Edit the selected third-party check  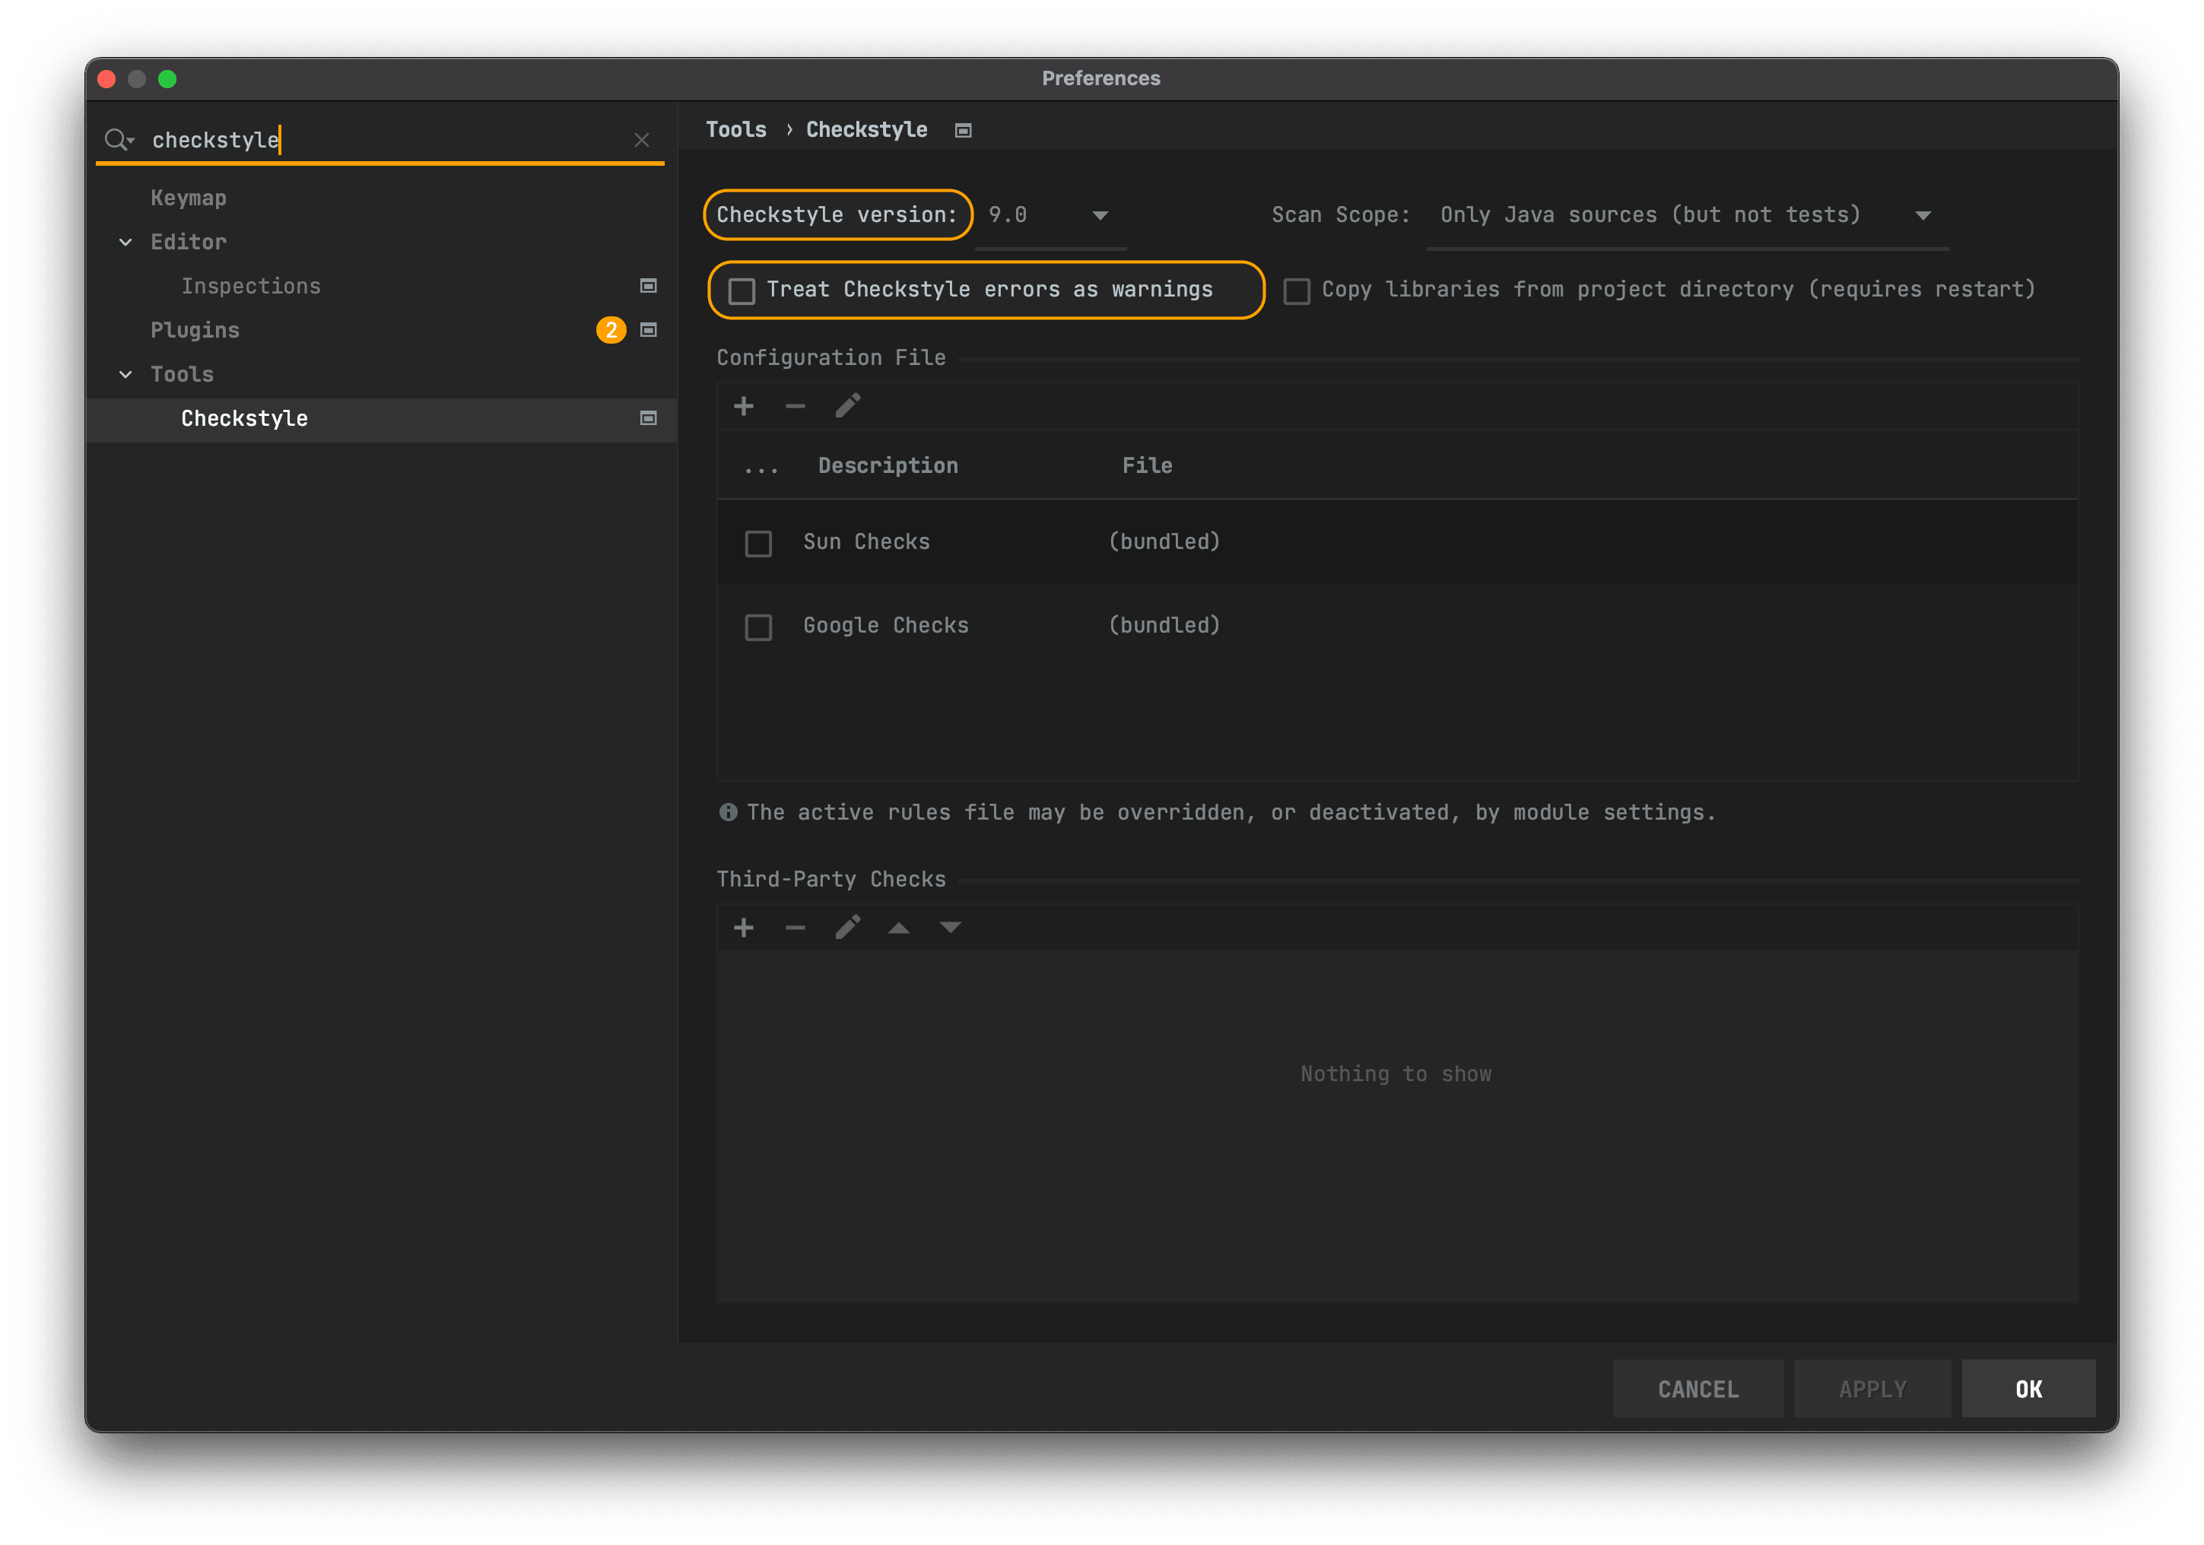pos(848,927)
